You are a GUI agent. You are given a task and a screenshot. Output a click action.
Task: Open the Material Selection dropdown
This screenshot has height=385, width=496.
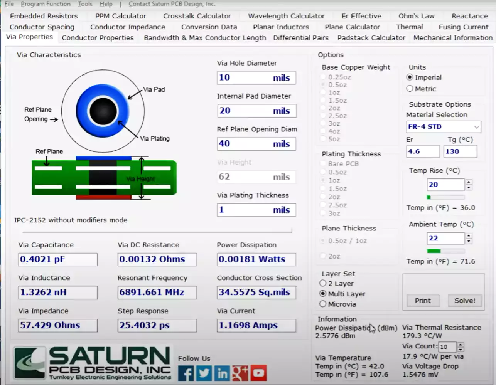(x=443, y=127)
